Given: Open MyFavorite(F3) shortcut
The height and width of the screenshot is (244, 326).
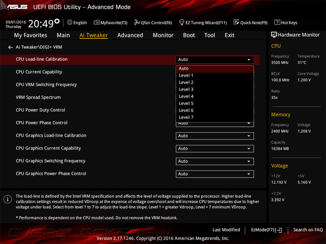Looking at the screenshot, I should [110, 23].
